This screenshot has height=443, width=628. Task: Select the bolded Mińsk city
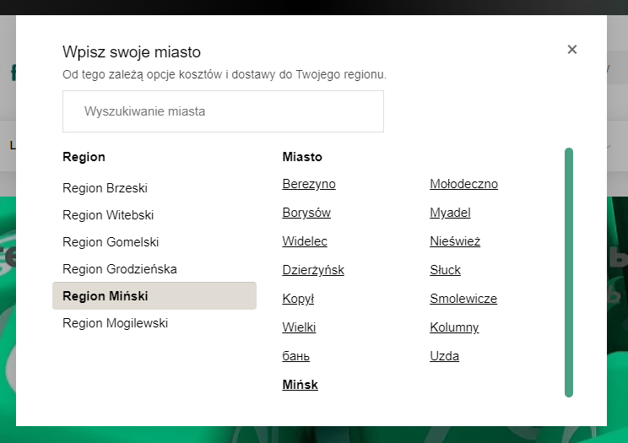click(x=300, y=385)
